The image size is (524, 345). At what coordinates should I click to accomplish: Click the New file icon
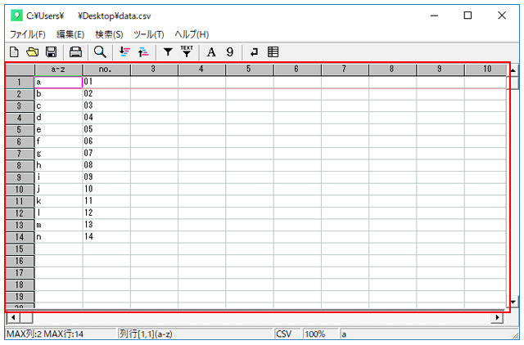14,52
